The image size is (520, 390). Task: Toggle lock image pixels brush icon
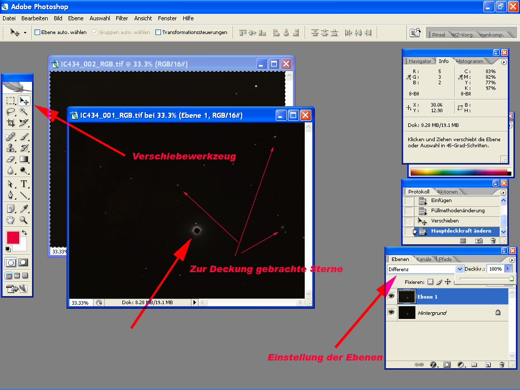pos(439,282)
